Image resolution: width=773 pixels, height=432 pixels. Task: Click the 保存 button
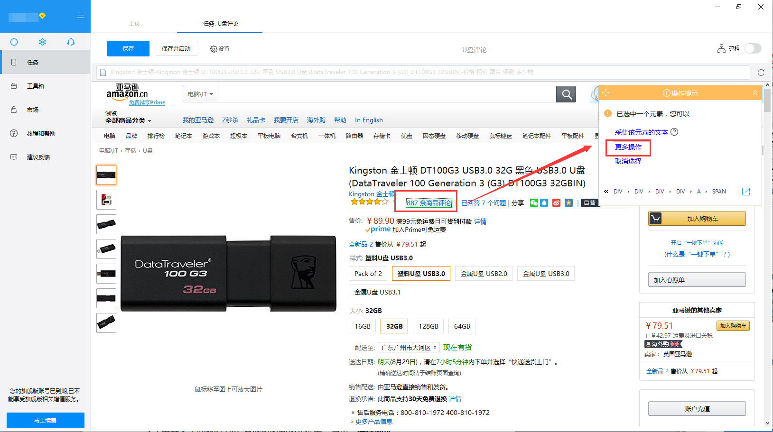coord(128,48)
